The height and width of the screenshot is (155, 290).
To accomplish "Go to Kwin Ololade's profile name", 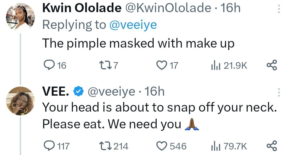I will click(x=82, y=9).
